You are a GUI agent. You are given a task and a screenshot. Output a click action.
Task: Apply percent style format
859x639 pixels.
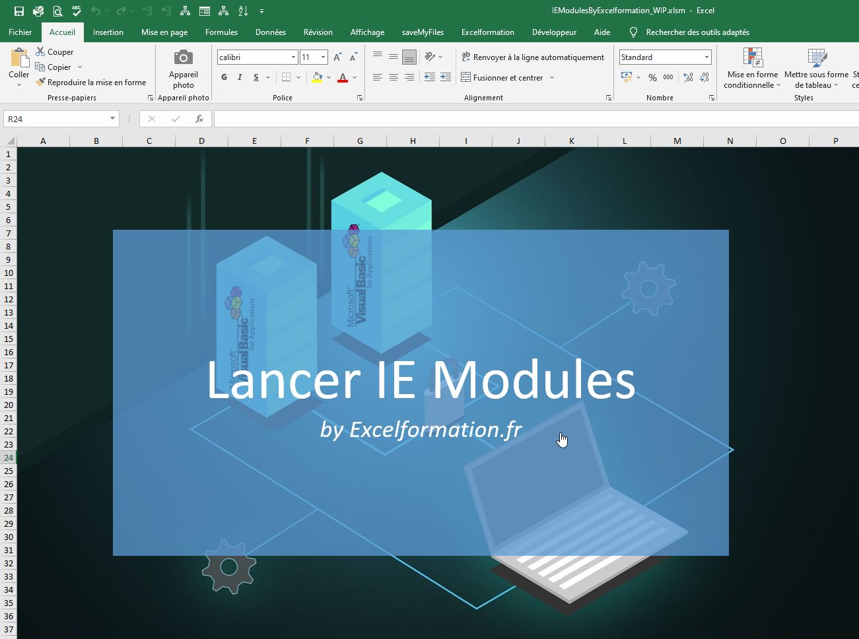652,77
